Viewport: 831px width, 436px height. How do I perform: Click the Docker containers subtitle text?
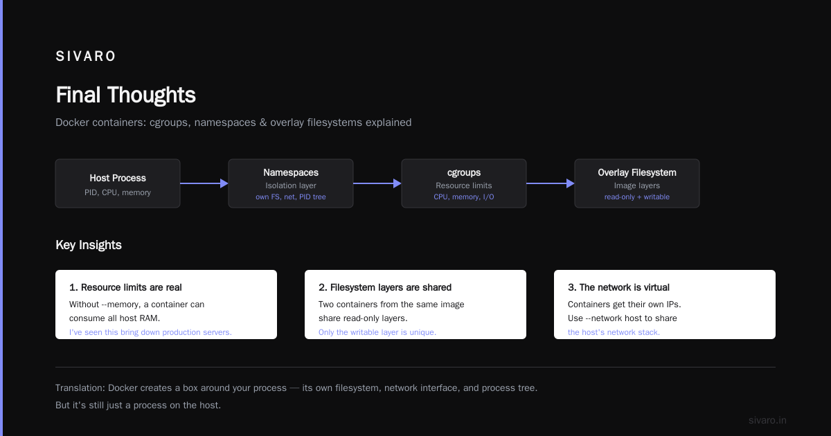[x=233, y=122]
